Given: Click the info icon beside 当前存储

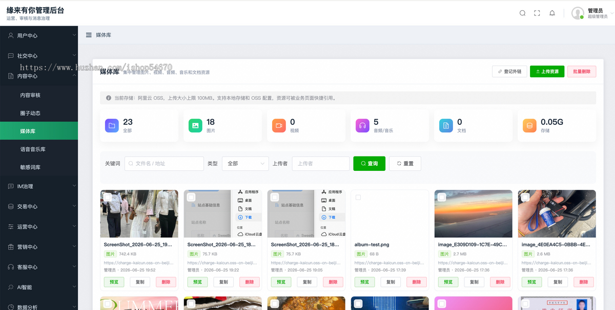Looking at the screenshot, I should coord(109,98).
